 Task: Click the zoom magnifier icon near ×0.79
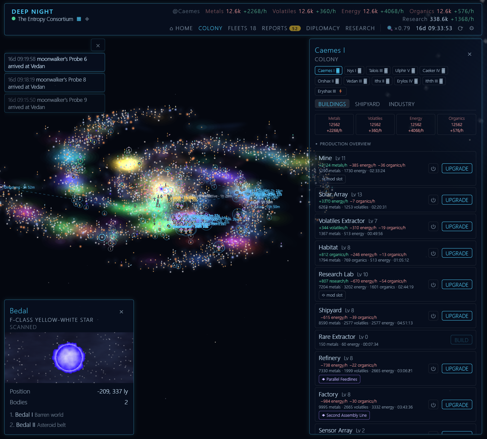point(389,28)
